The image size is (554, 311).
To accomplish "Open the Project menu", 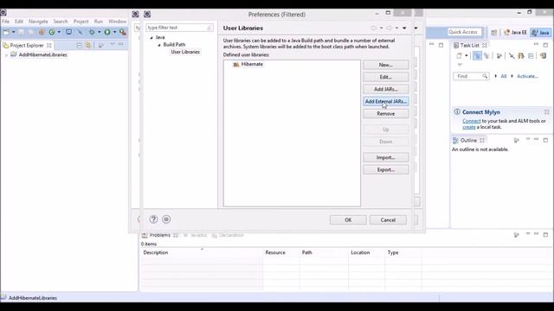I will coord(81,22).
